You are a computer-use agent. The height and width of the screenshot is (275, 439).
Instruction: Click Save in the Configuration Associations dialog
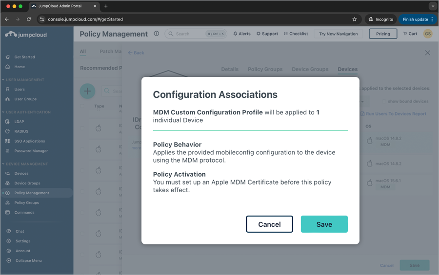coord(324,224)
